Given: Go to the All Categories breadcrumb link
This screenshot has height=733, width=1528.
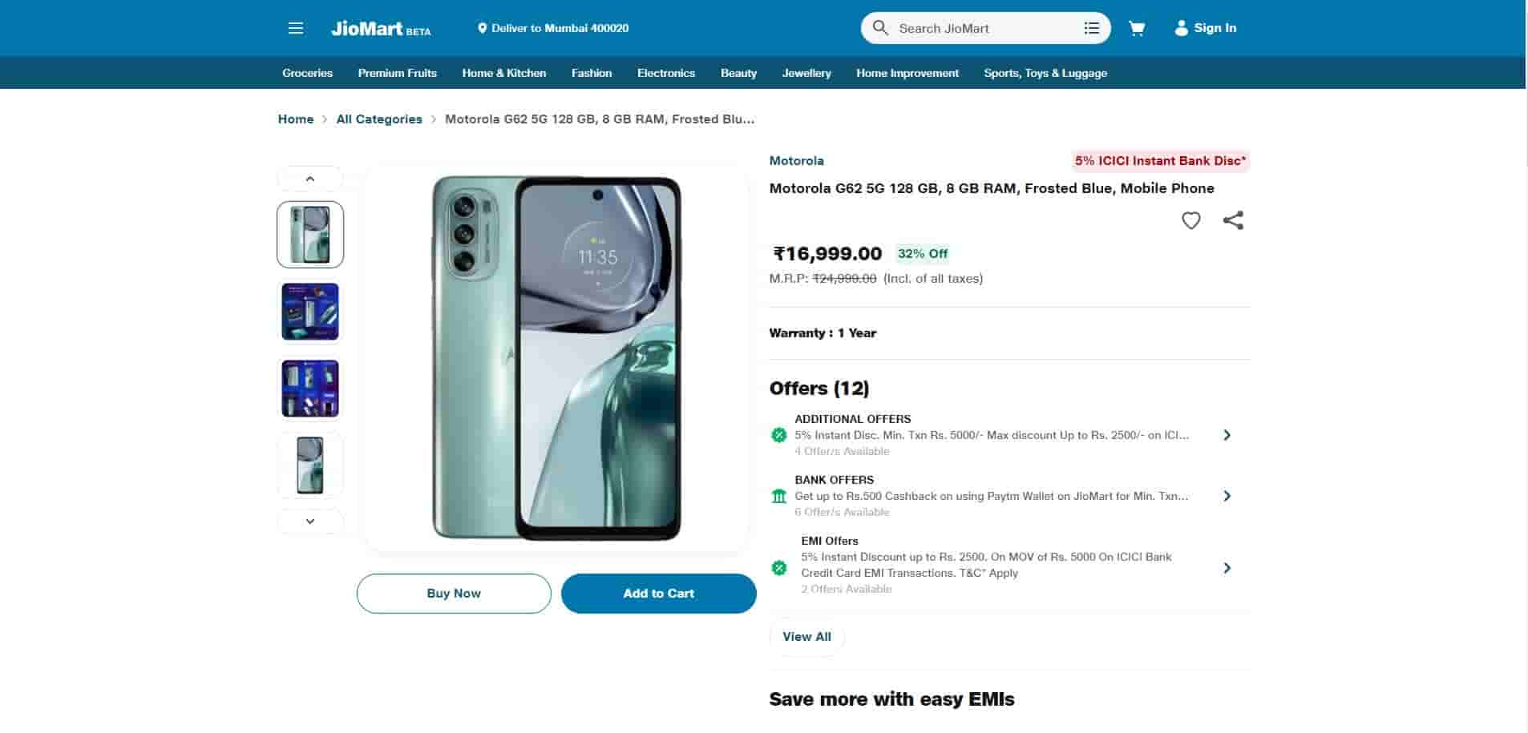Looking at the screenshot, I should 379,119.
